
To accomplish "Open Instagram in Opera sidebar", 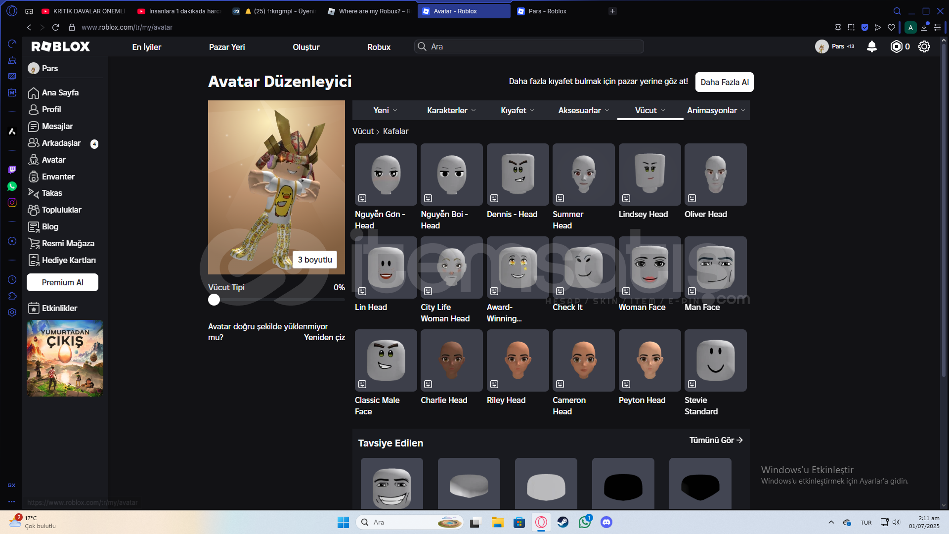I will pos(12,202).
